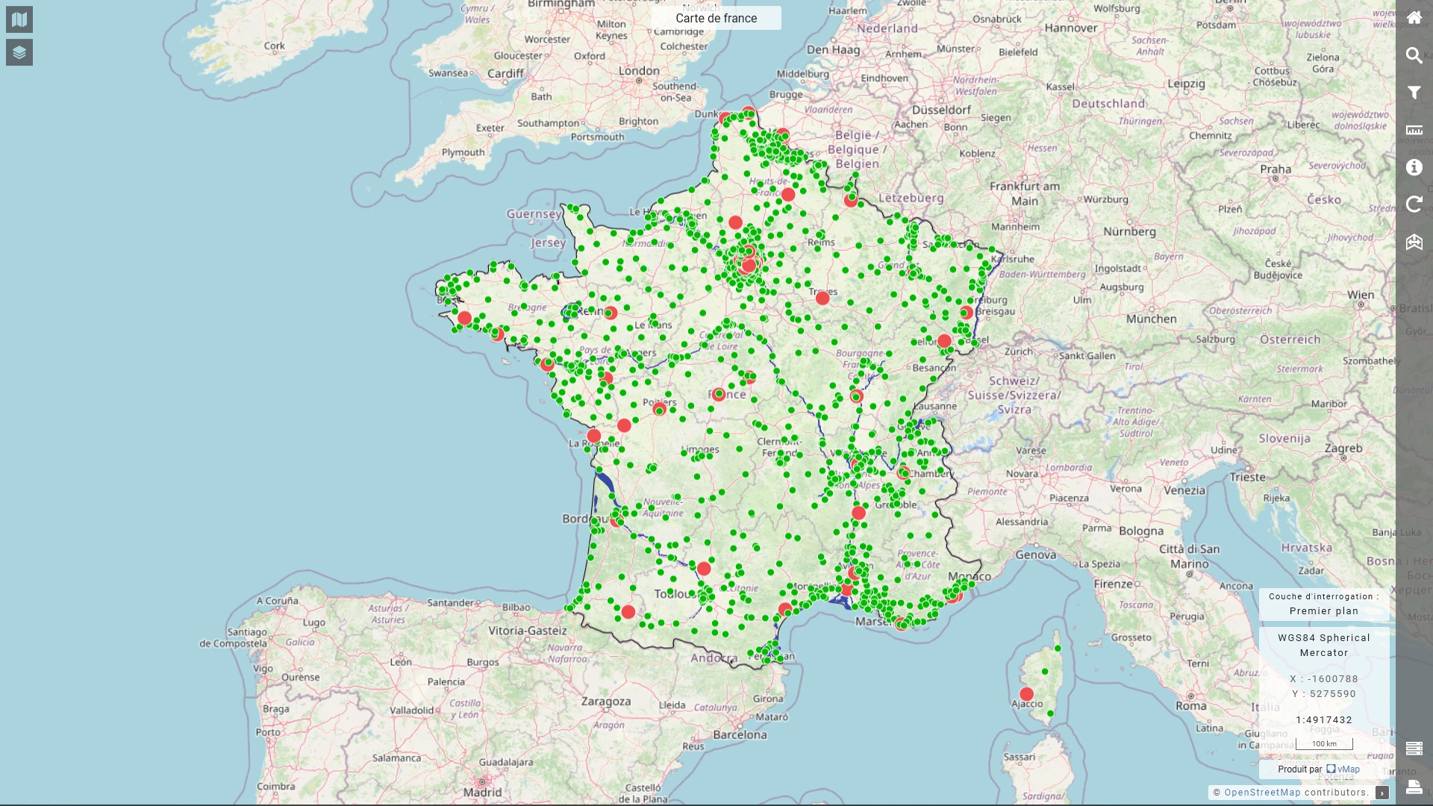The width and height of the screenshot is (1433, 806).
Task: Open the search magnifier tool
Action: click(1414, 55)
